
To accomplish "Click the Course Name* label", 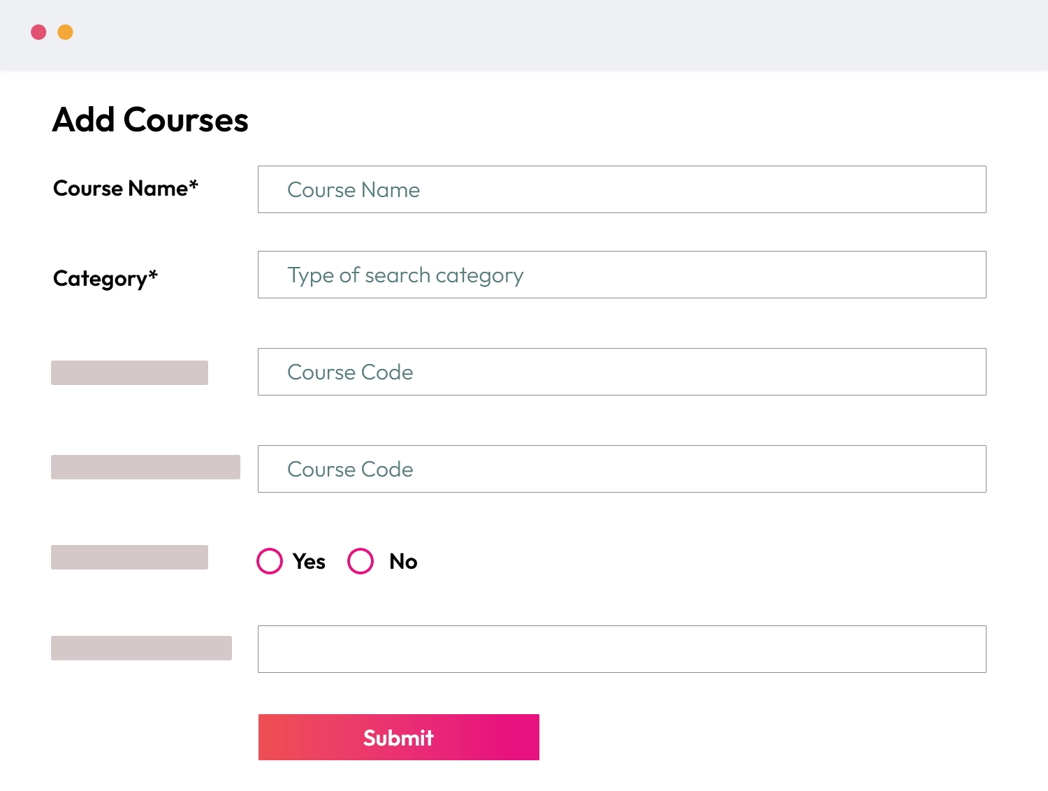I will click(126, 188).
